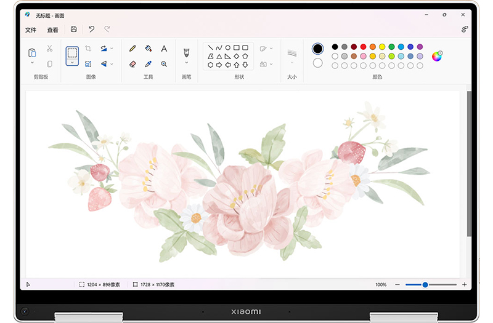Screen dimensions: 493x323
Task: Open the 查看 menu
Action: tap(53, 30)
